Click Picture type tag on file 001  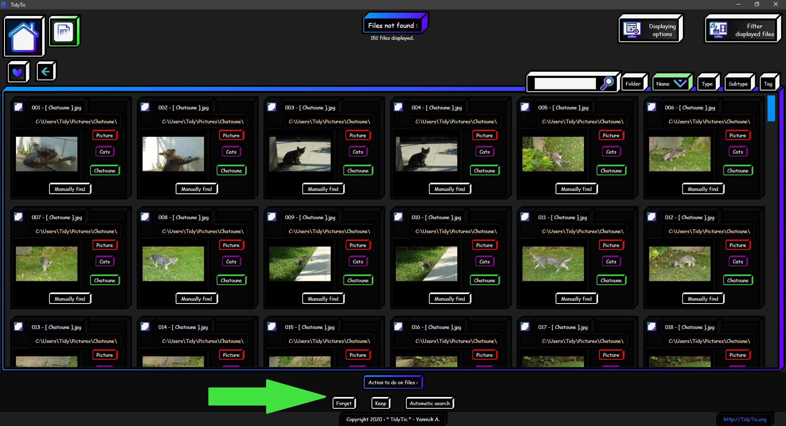[x=105, y=135]
